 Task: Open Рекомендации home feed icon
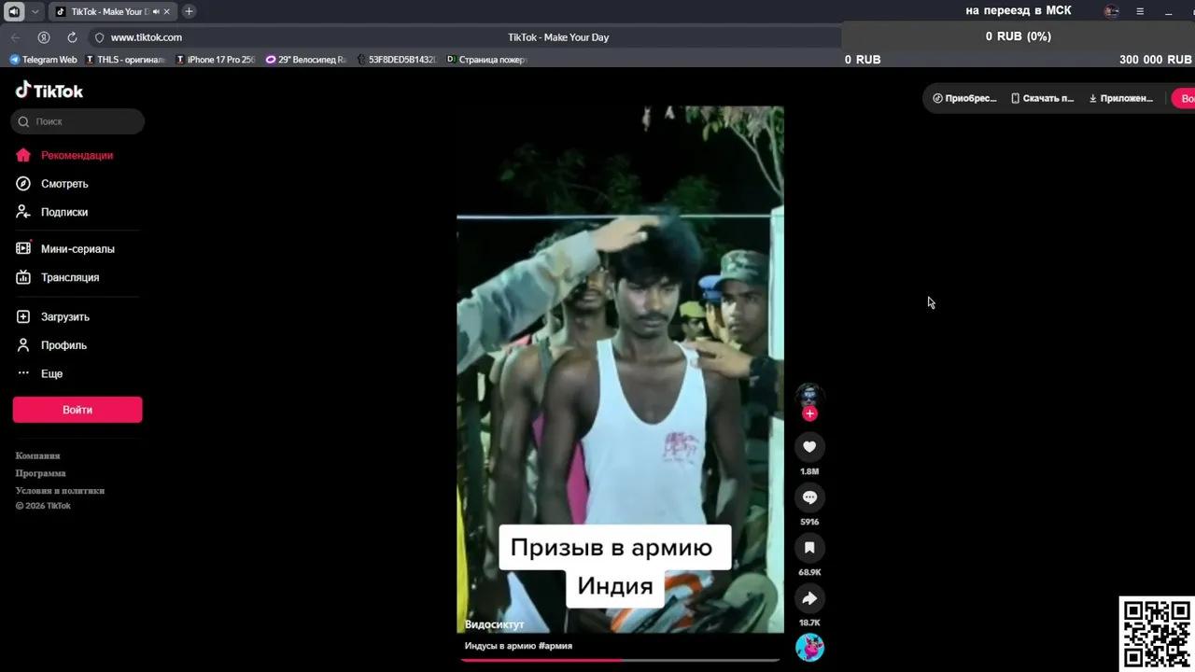coord(23,155)
